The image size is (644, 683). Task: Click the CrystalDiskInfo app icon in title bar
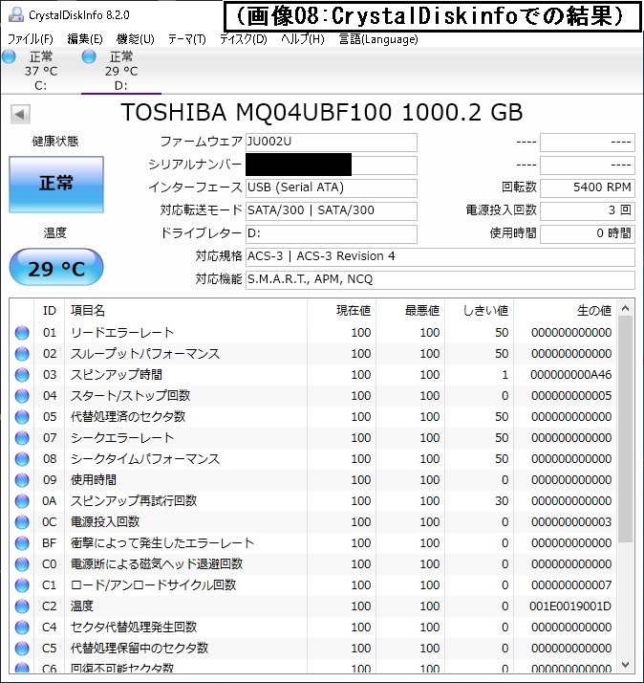point(15,14)
